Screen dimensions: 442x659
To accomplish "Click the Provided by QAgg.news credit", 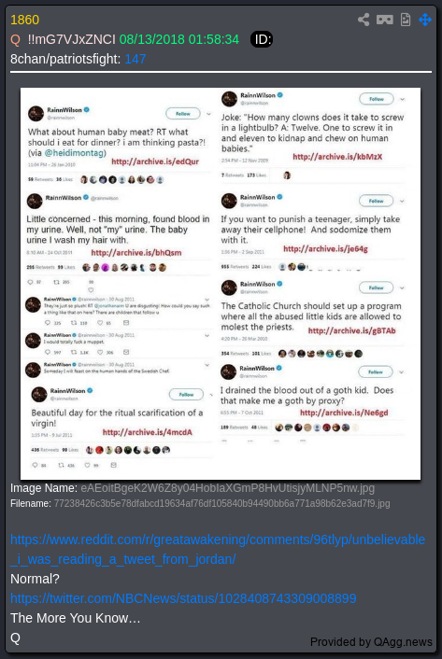I will tap(371, 642).
